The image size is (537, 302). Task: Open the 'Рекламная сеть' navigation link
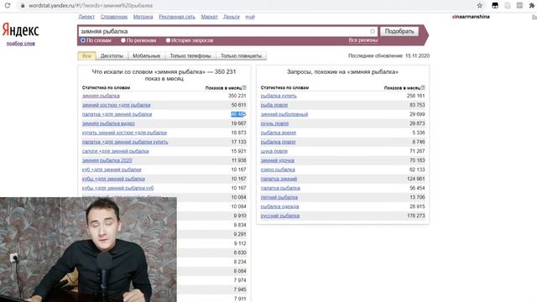(177, 17)
